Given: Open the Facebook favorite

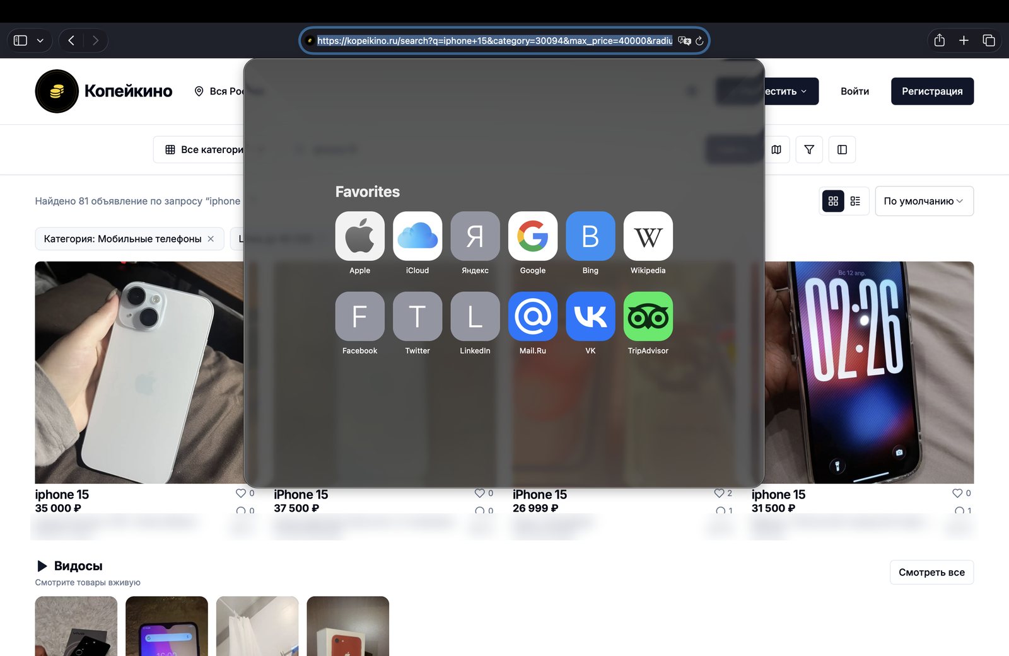Looking at the screenshot, I should coord(359,316).
